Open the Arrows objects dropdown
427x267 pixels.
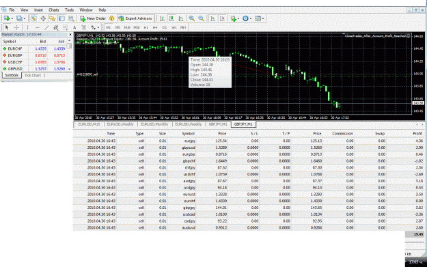coord(95,27)
